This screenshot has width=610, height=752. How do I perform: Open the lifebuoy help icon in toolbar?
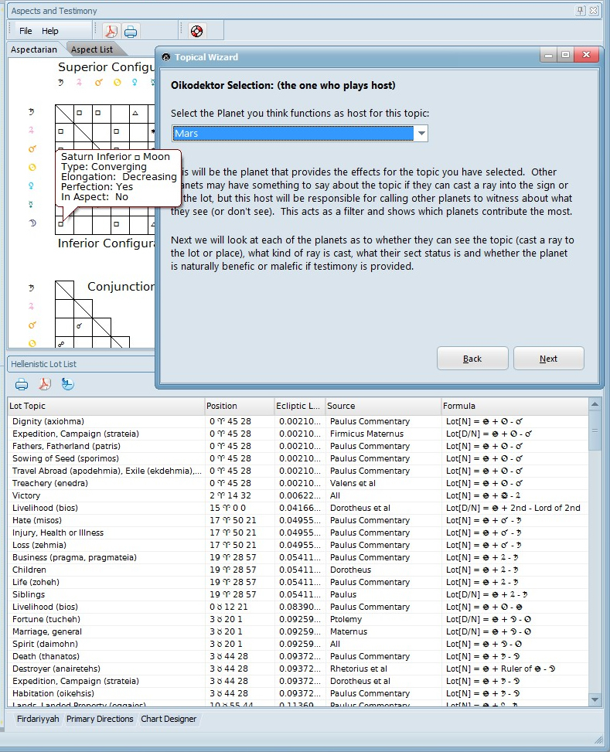click(x=197, y=31)
